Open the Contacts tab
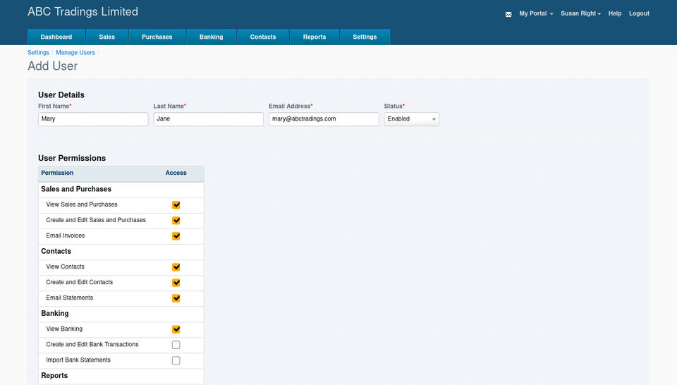This screenshot has height=385, width=677. click(x=262, y=37)
